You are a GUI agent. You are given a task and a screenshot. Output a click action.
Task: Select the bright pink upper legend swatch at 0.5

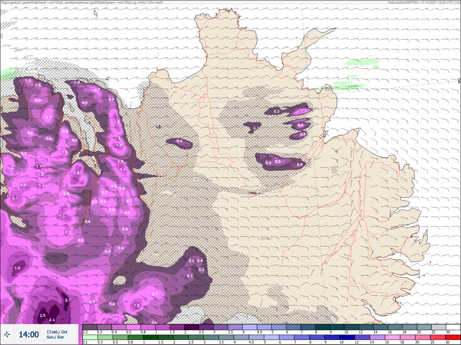click(134, 327)
